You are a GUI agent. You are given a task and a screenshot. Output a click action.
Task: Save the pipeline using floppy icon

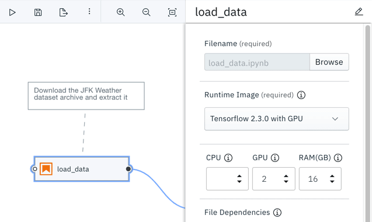pos(38,12)
